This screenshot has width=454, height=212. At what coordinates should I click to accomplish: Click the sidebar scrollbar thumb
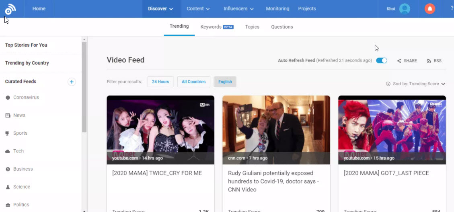pyautogui.click(x=84, y=87)
